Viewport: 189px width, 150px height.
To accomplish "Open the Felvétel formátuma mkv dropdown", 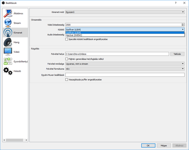I will pyautogui.click(x=125, y=69).
